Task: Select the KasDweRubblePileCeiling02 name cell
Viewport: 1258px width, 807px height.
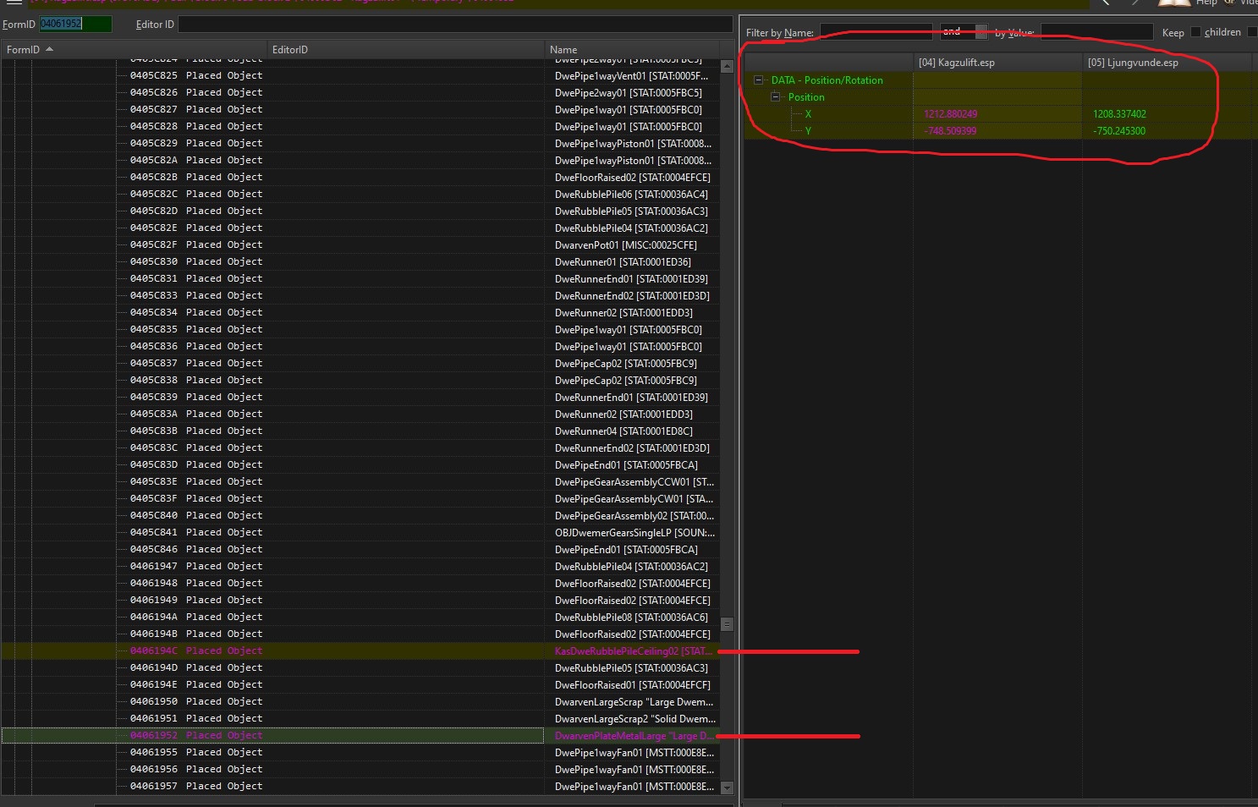Action: [634, 651]
